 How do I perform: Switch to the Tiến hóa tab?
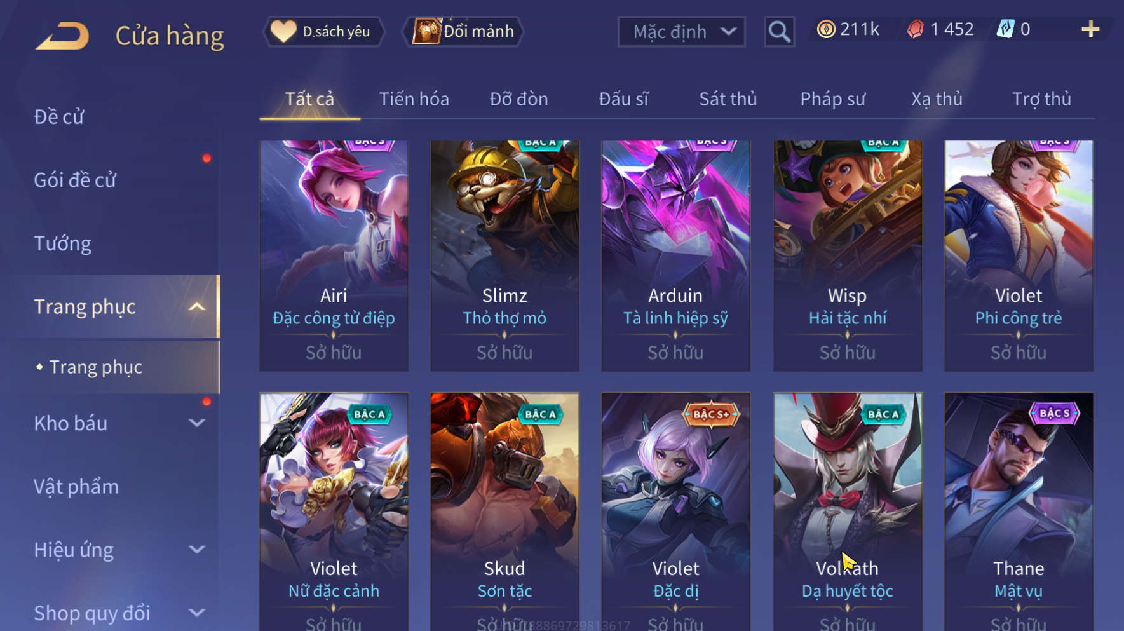click(414, 99)
